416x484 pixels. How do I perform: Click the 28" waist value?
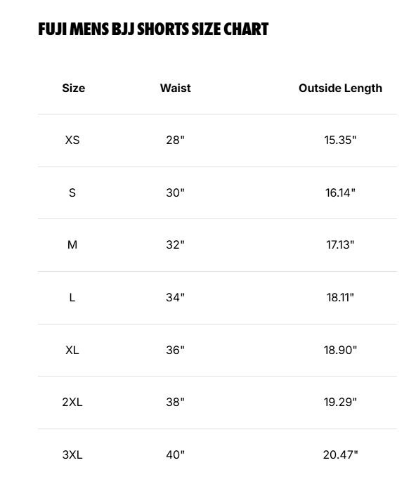click(x=175, y=140)
